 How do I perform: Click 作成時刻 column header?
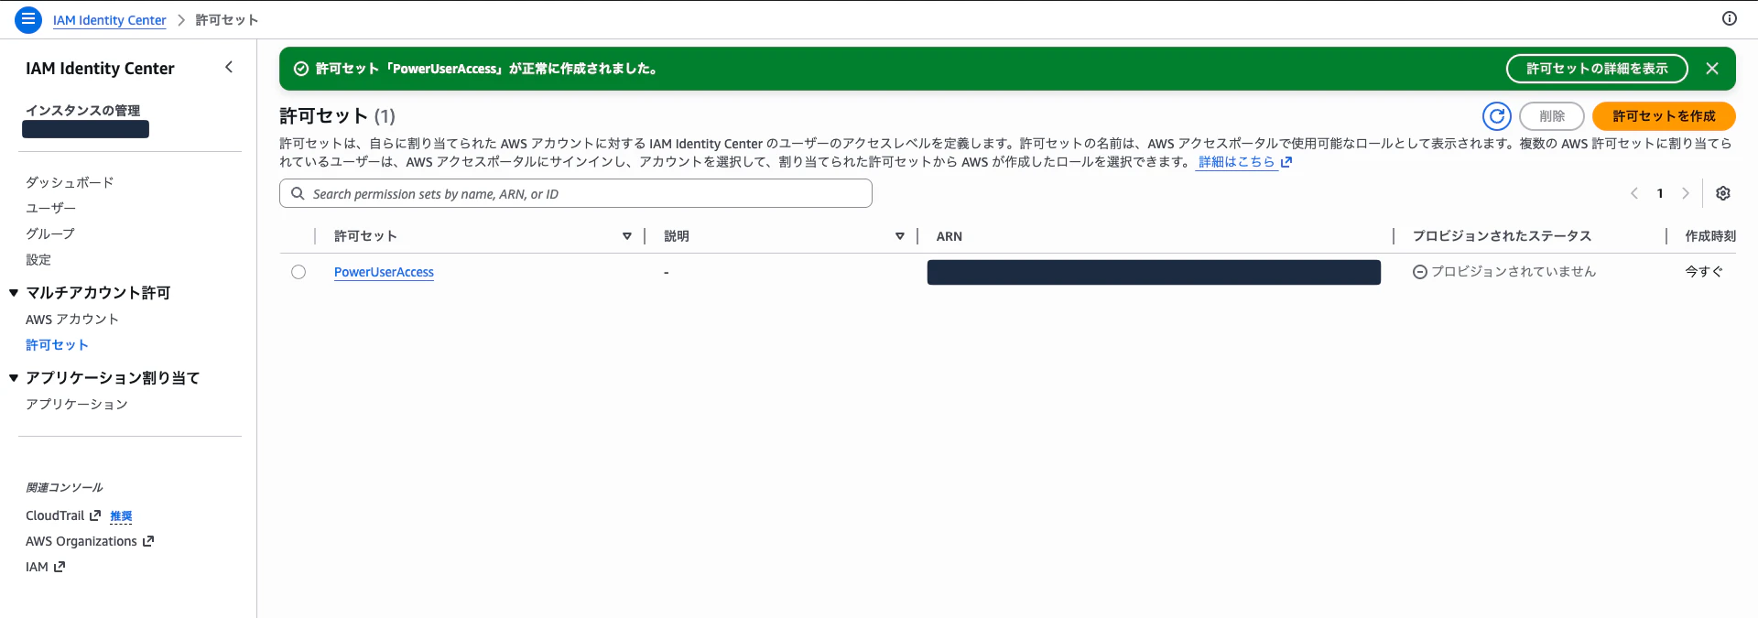click(1710, 236)
